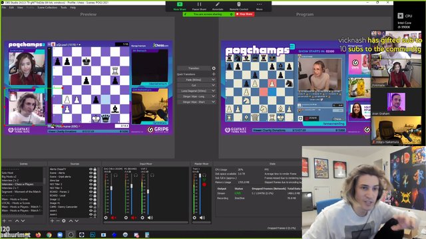The height and width of the screenshot is (239, 426).
Task: Hide the NDI Titler 2 source
Action: (91, 185)
